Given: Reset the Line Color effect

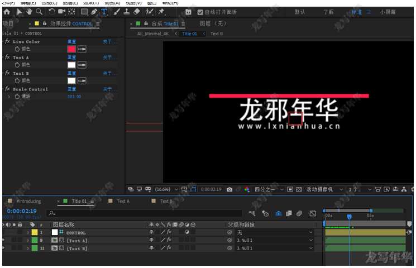Looking at the screenshot, I should click(x=71, y=42).
